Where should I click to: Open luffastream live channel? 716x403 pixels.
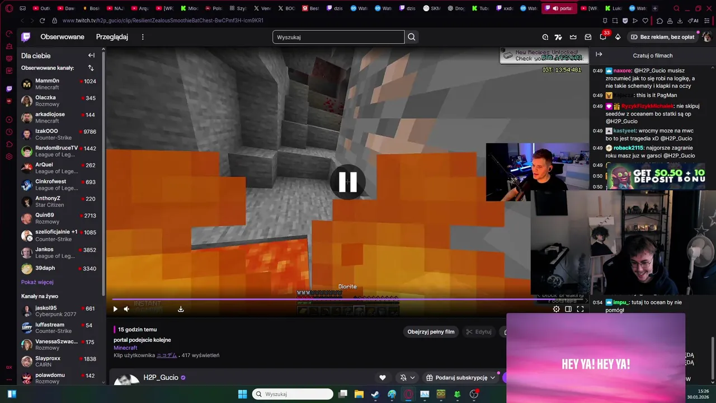click(59, 328)
